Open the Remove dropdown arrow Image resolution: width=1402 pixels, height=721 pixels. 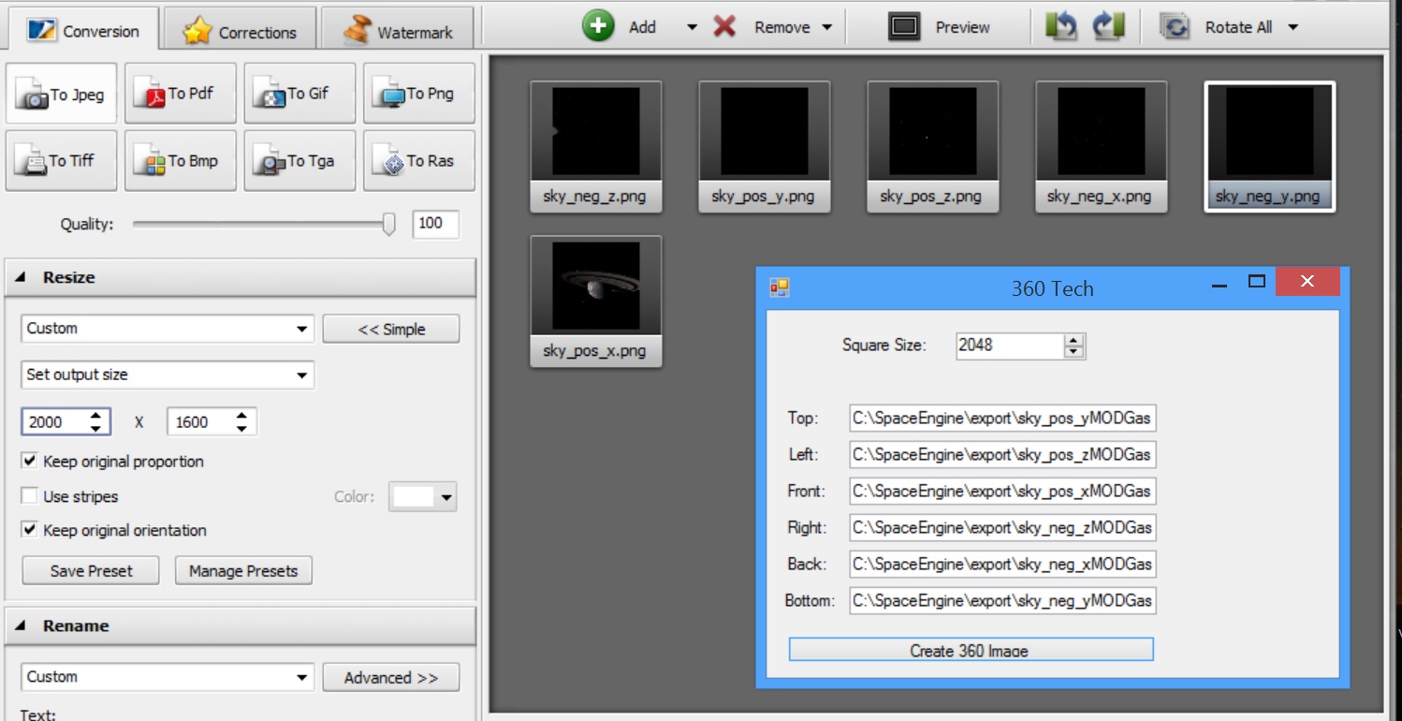826,27
